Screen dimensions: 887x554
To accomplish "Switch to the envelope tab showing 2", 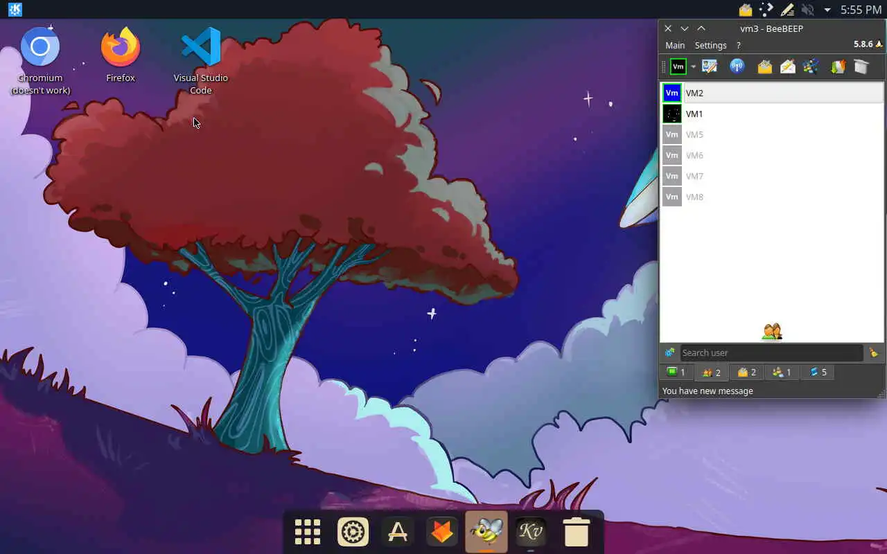I will 747,372.
